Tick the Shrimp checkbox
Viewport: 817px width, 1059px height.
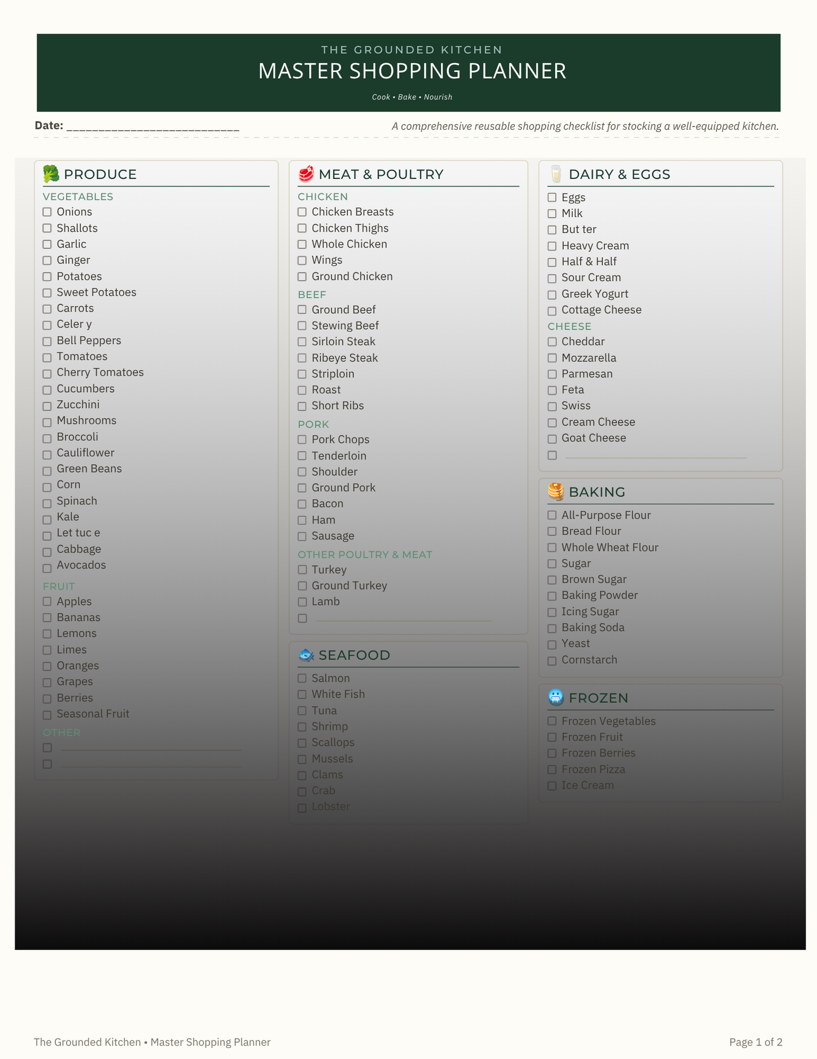tap(302, 727)
